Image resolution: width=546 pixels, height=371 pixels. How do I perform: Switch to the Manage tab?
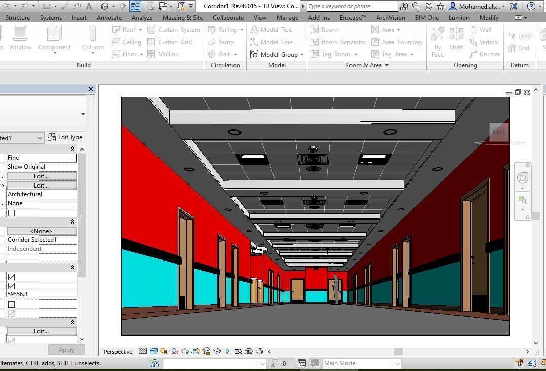[x=287, y=17]
